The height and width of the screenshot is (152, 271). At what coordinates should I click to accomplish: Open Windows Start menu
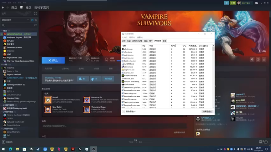coord(3,149)
